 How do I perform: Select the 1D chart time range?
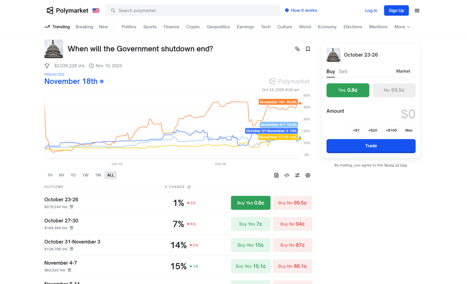pos(73,175)
